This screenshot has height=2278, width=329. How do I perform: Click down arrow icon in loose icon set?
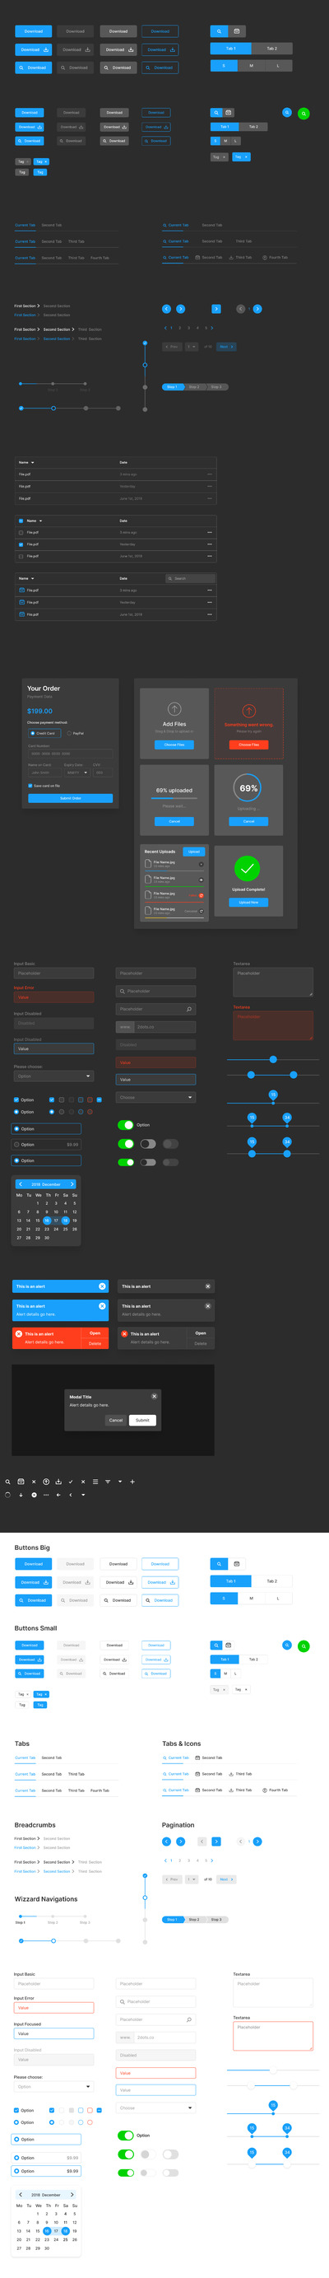click(21, 1494)
